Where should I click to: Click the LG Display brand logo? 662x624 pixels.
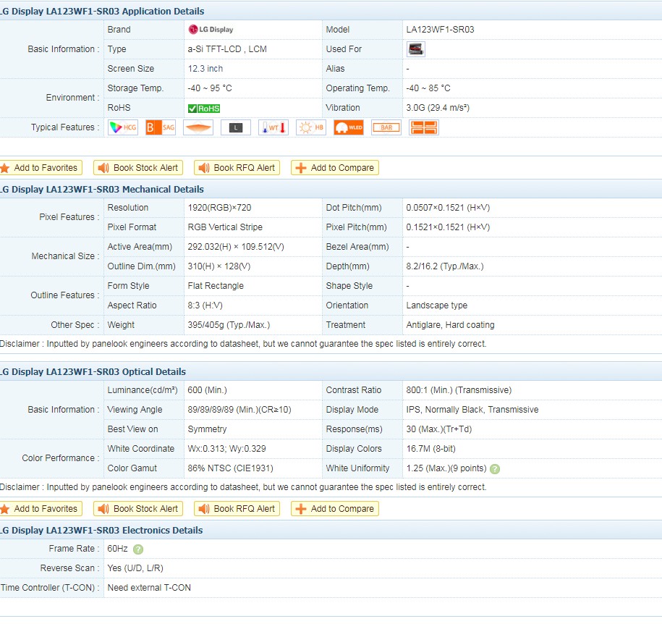click(x=211, y=30)
